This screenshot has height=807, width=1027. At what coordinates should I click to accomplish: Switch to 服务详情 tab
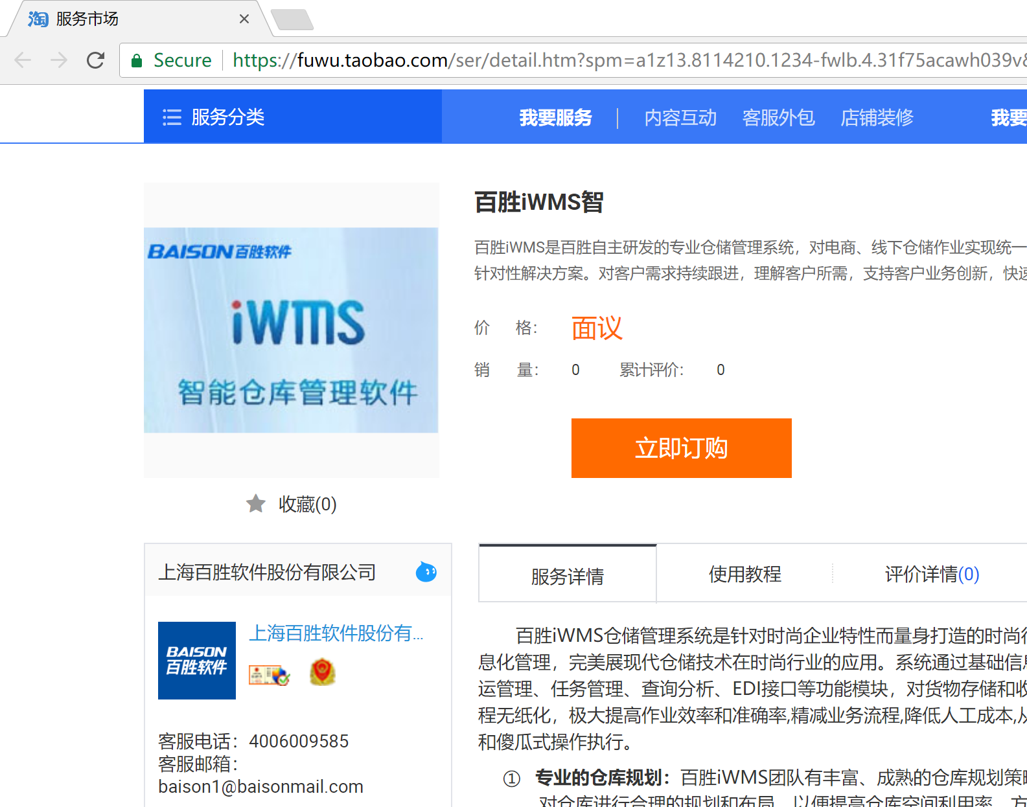568,574
